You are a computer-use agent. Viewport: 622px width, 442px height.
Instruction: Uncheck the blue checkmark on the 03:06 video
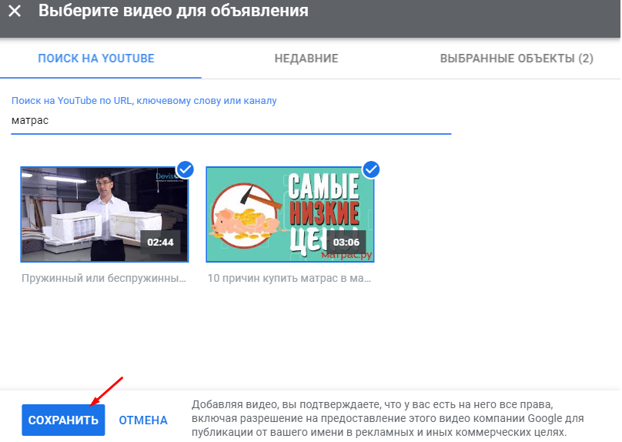tap(371, 169)
